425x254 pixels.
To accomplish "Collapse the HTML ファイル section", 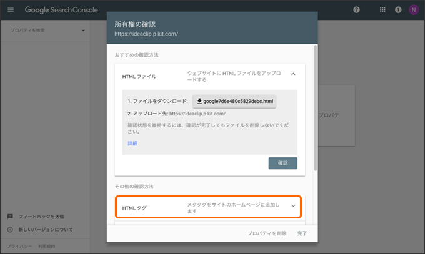I will point(293,74).
